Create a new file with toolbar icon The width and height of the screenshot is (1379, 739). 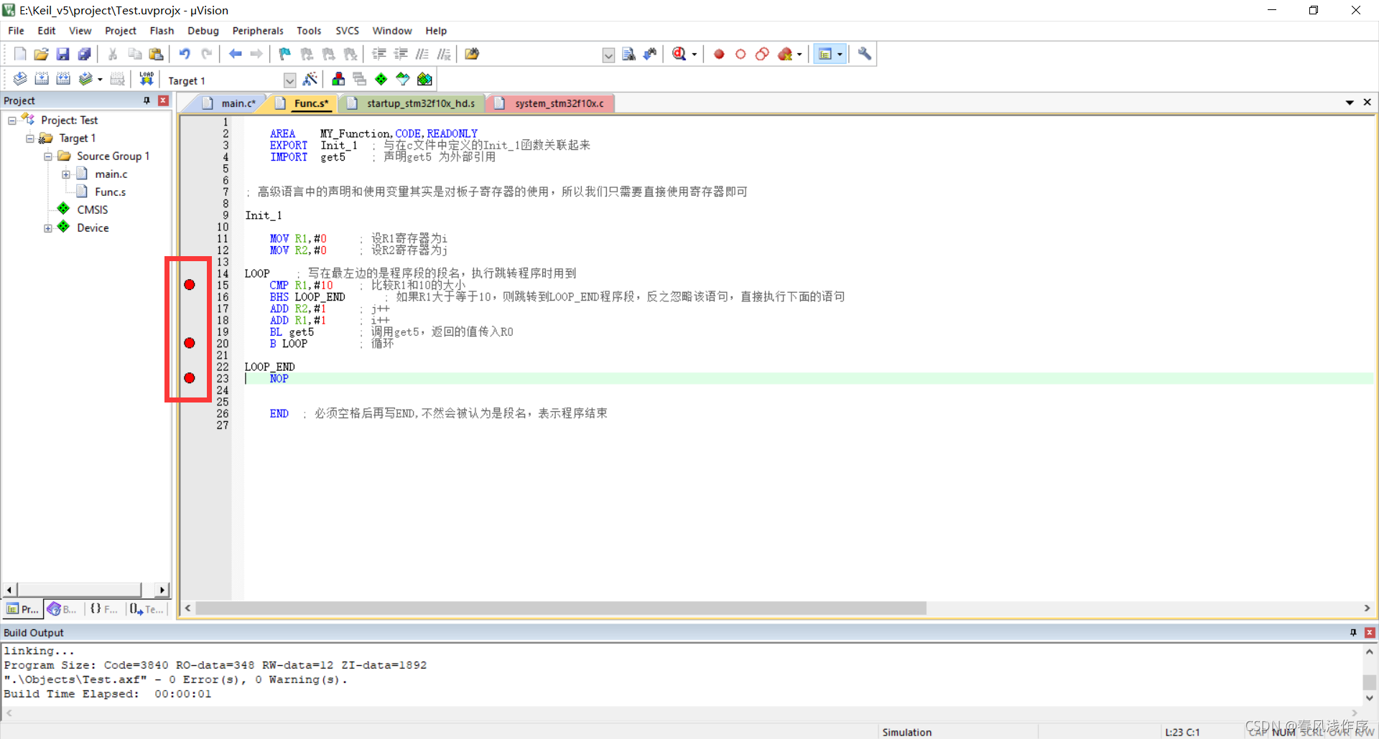pyautogui.click(x=20, y=54)
